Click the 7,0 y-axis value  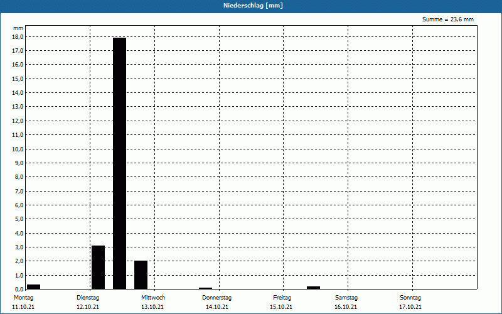point(19,191)
